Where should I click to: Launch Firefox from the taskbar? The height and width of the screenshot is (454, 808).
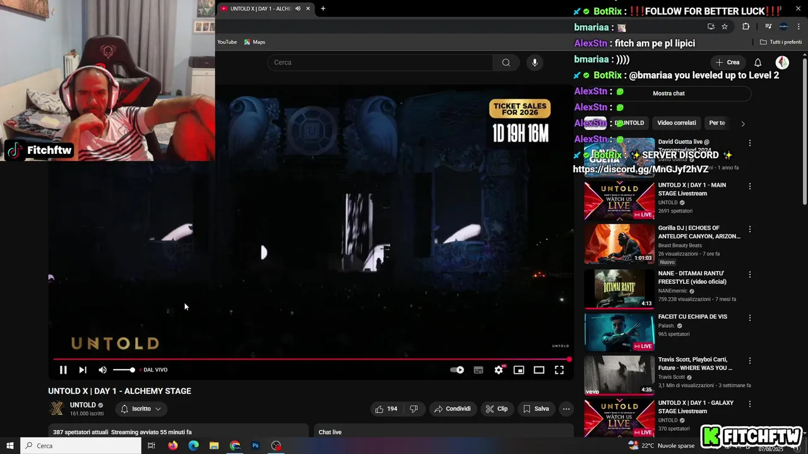[x=173, y=446]
